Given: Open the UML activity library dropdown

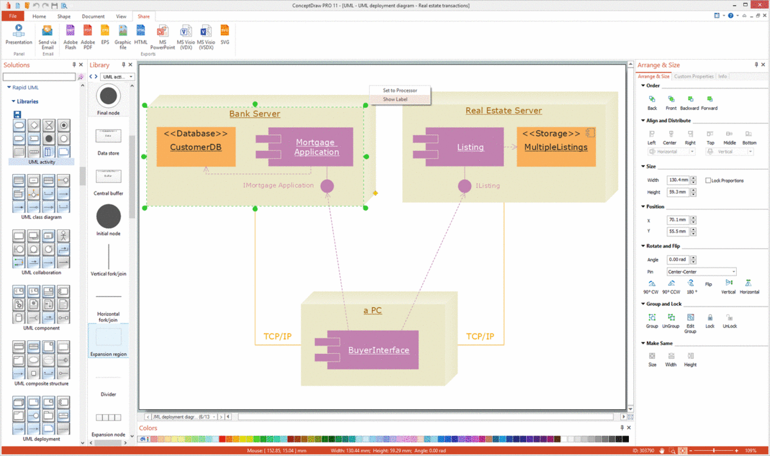Looking at the screenshot, I should [x=117, y=76].
